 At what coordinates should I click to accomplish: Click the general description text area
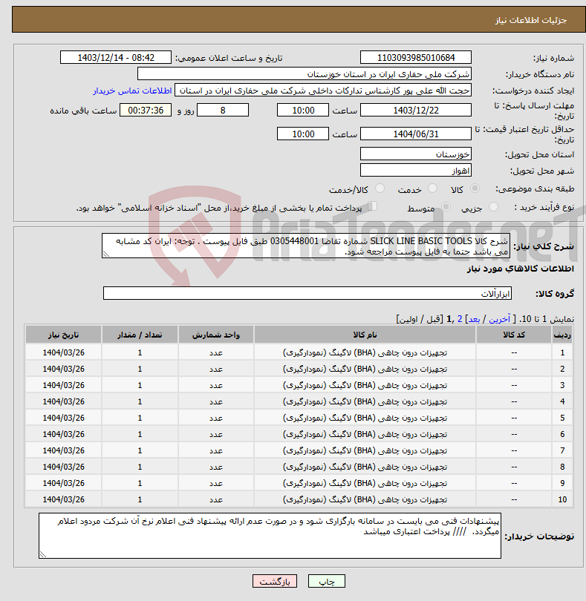306,246
